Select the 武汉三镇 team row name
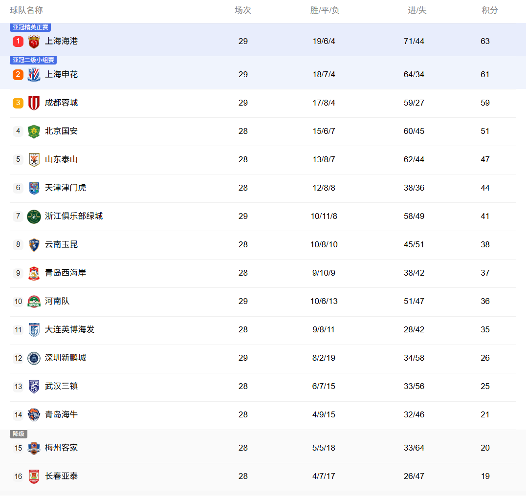526x498 pixels. pos(61,386)
